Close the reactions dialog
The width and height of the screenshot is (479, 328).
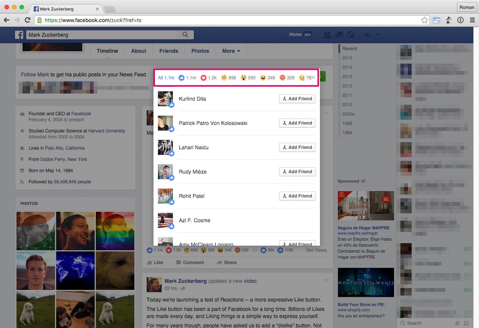click(x=314, y=78)
